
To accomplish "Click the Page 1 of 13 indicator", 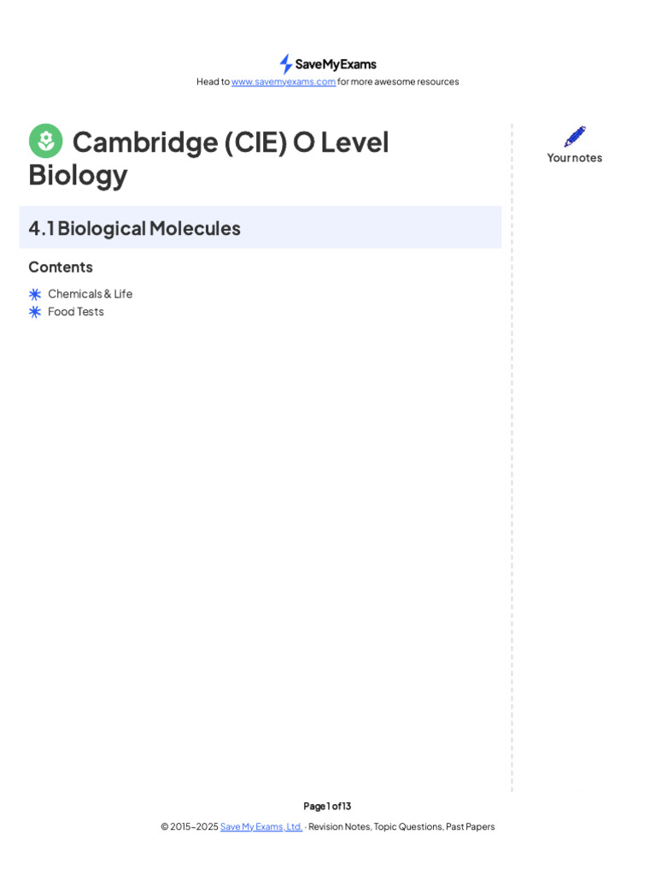I will click(327, 806).
